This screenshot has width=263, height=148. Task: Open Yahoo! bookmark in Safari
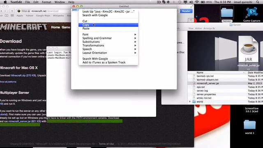[x=29, y=16]
